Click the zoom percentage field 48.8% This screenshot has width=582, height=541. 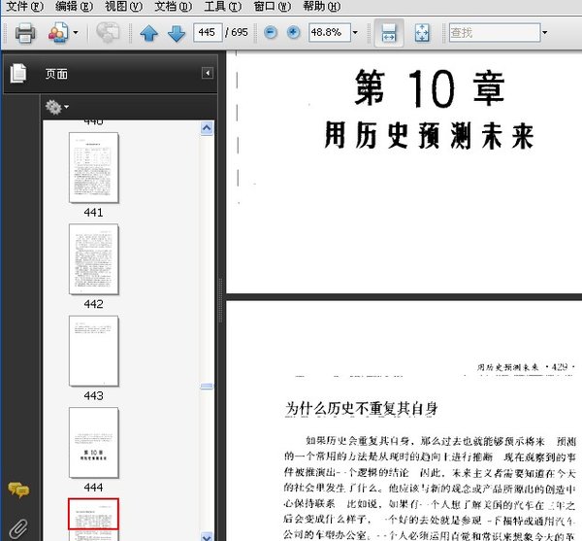329,32
